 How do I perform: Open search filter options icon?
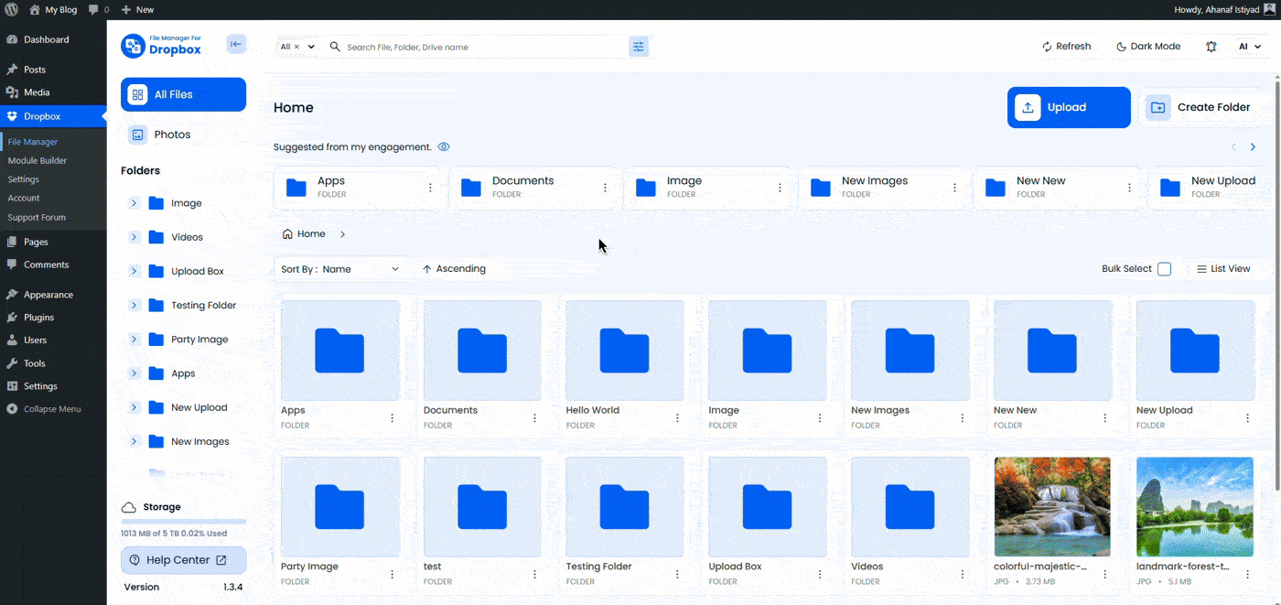tap(638, 47)
